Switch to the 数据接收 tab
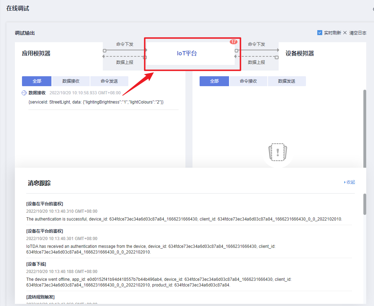 [x=71, y=81]
